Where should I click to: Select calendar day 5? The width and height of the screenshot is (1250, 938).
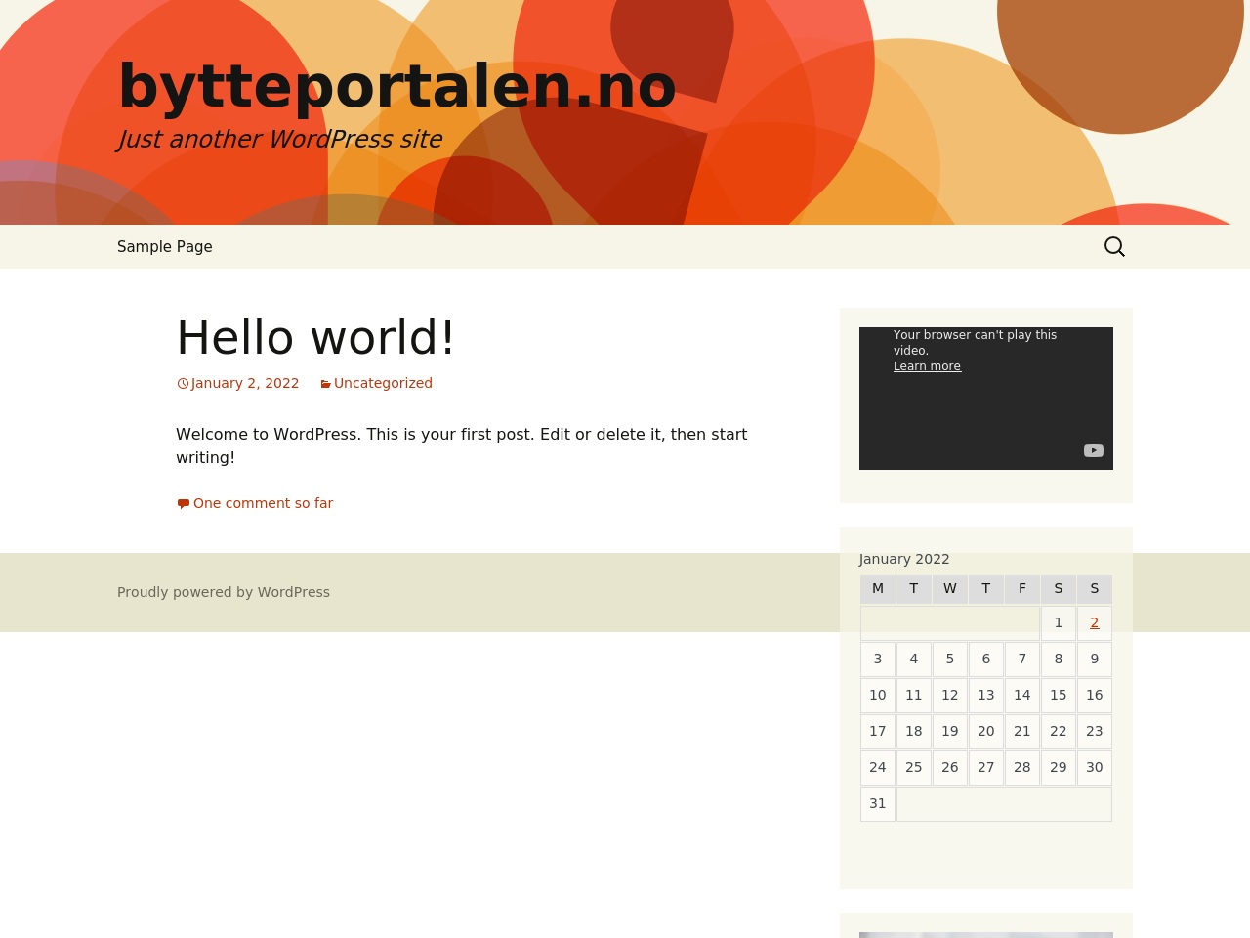point(950,659)
